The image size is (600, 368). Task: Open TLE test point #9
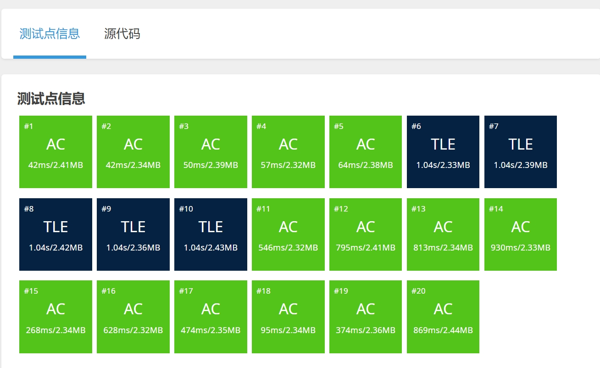coord(133,234)
